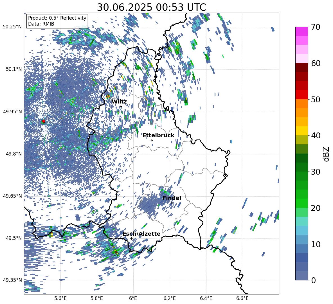Click the 50.1°N latitude label
The image size is (333, 304).
tap(13, 69)
